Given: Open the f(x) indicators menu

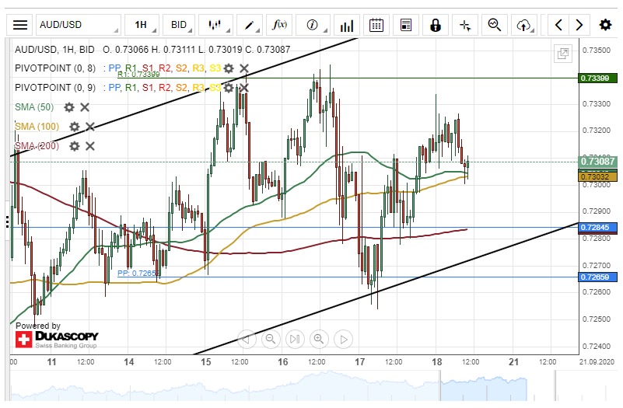Looking at the screenshot, I should (279, 25).
